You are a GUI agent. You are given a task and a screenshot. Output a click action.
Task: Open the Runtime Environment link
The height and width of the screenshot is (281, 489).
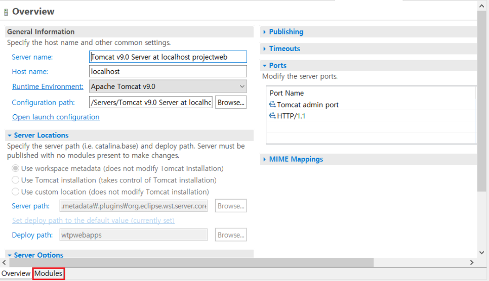(x=48, y=86)
